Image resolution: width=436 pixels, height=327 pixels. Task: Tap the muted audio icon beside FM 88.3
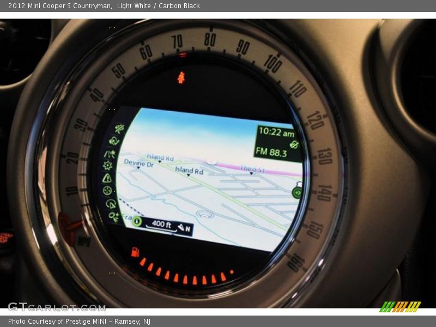(294, 144)
